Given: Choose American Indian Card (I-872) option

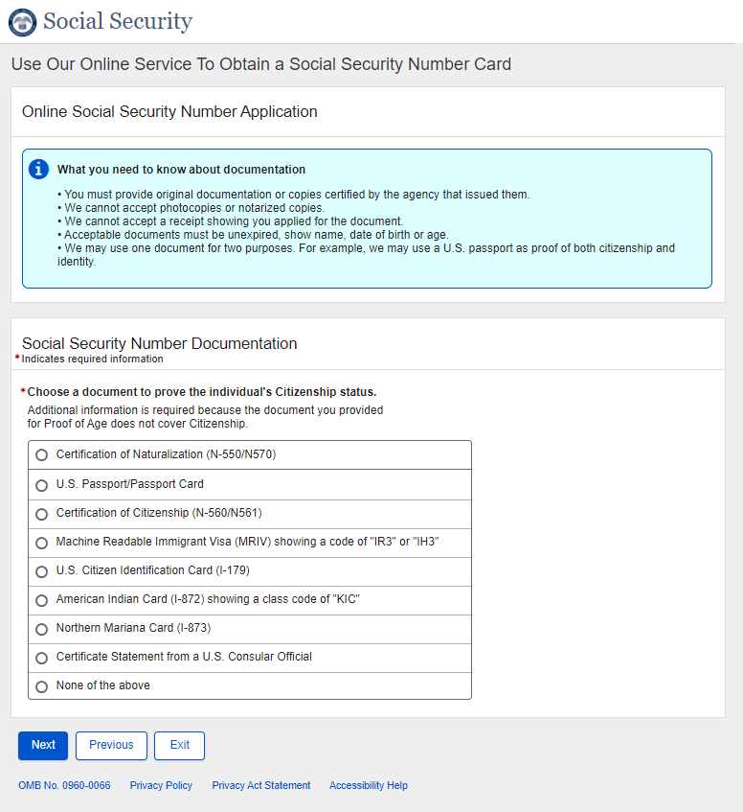Looking at the screenshot, I should click(x=41, y=600).
